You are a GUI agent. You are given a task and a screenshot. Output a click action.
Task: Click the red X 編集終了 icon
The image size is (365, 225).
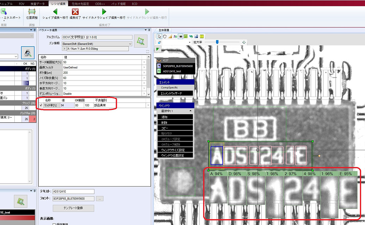tap(75, 11)
